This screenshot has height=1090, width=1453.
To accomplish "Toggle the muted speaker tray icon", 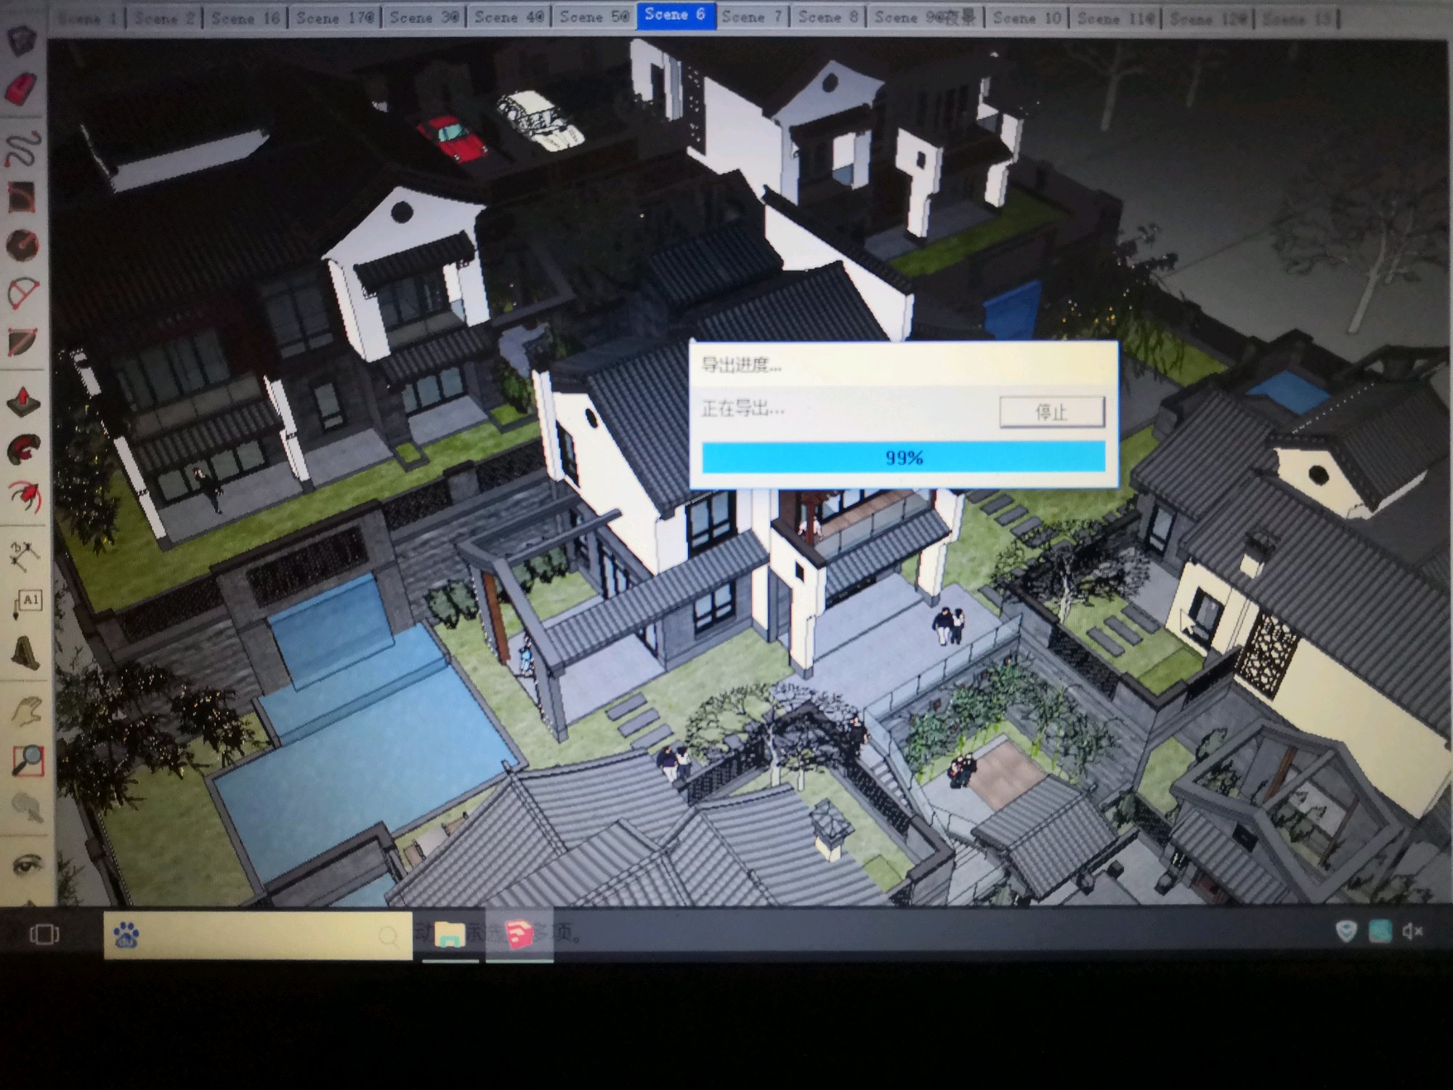I will tap(1412, 931).
